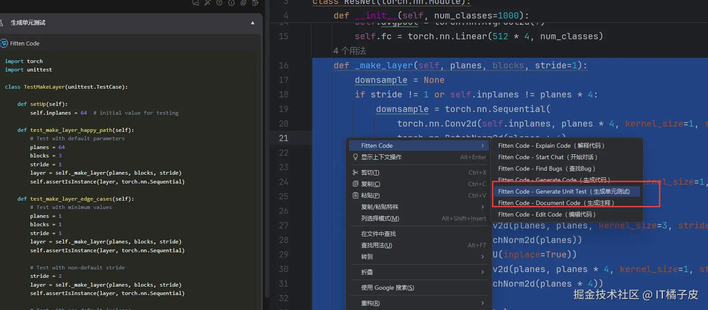
Task: Select Fitten Code - Document Code menu item
Action: [x=568, y=203]
